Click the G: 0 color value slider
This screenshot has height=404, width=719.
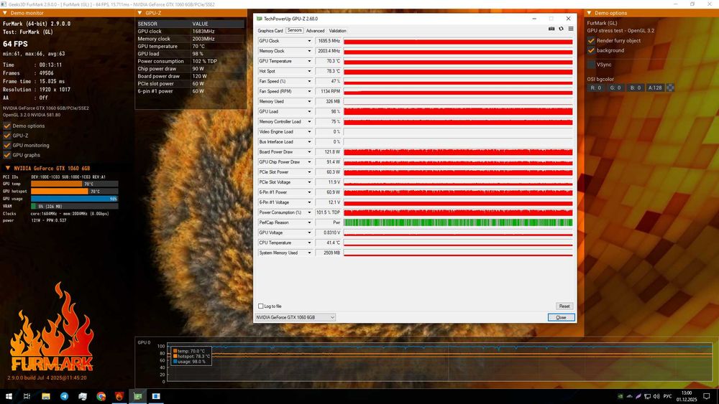(x=615, y=88)
